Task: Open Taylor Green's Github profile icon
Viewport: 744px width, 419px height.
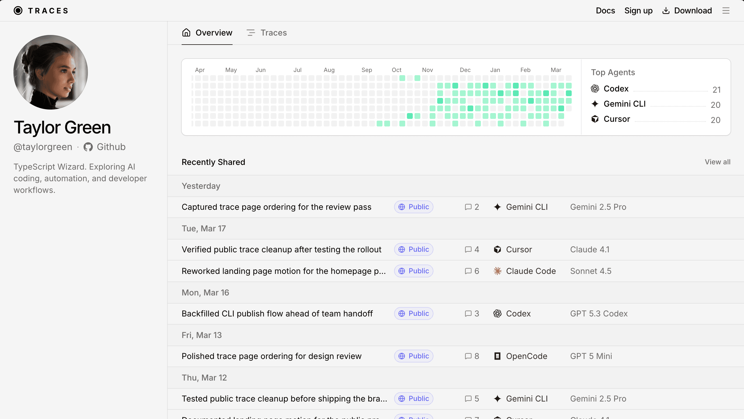Action: click(x=88, y=147)
